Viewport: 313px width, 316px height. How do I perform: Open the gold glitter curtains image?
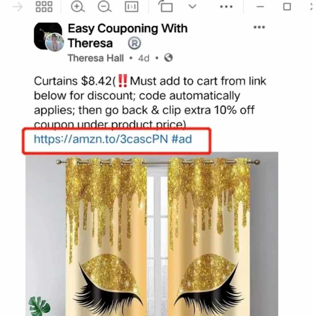pyautogui.click(x=152, y=234)
